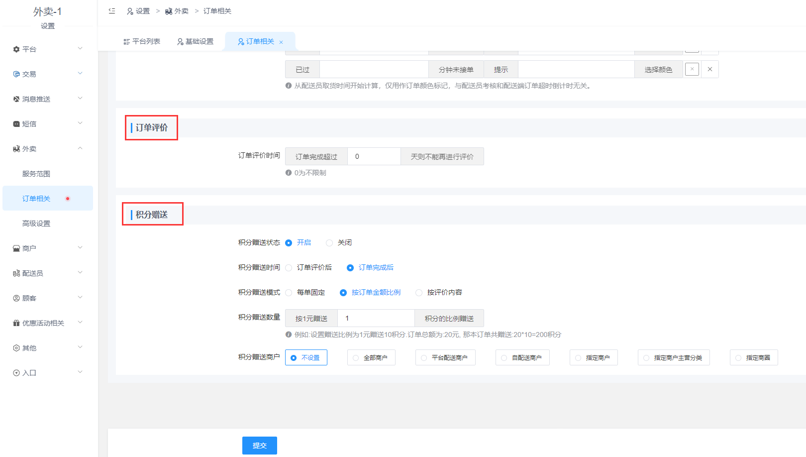Pick 全部商户 for 积分赠送商户

[371, 357]
